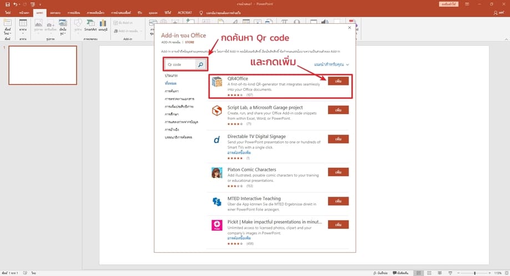This screenshot has width=510, height=276.
Task: Insert a Chart from ribbon
Action: coord(103,25)
